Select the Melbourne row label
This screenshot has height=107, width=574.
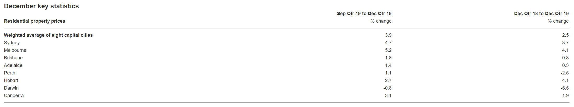(15, 50)
